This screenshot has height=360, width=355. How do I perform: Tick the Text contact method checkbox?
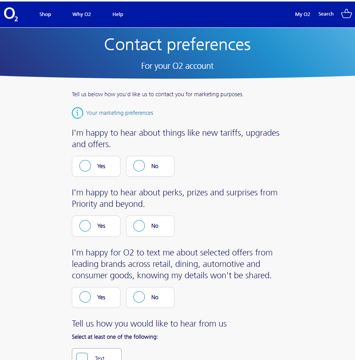82,357
